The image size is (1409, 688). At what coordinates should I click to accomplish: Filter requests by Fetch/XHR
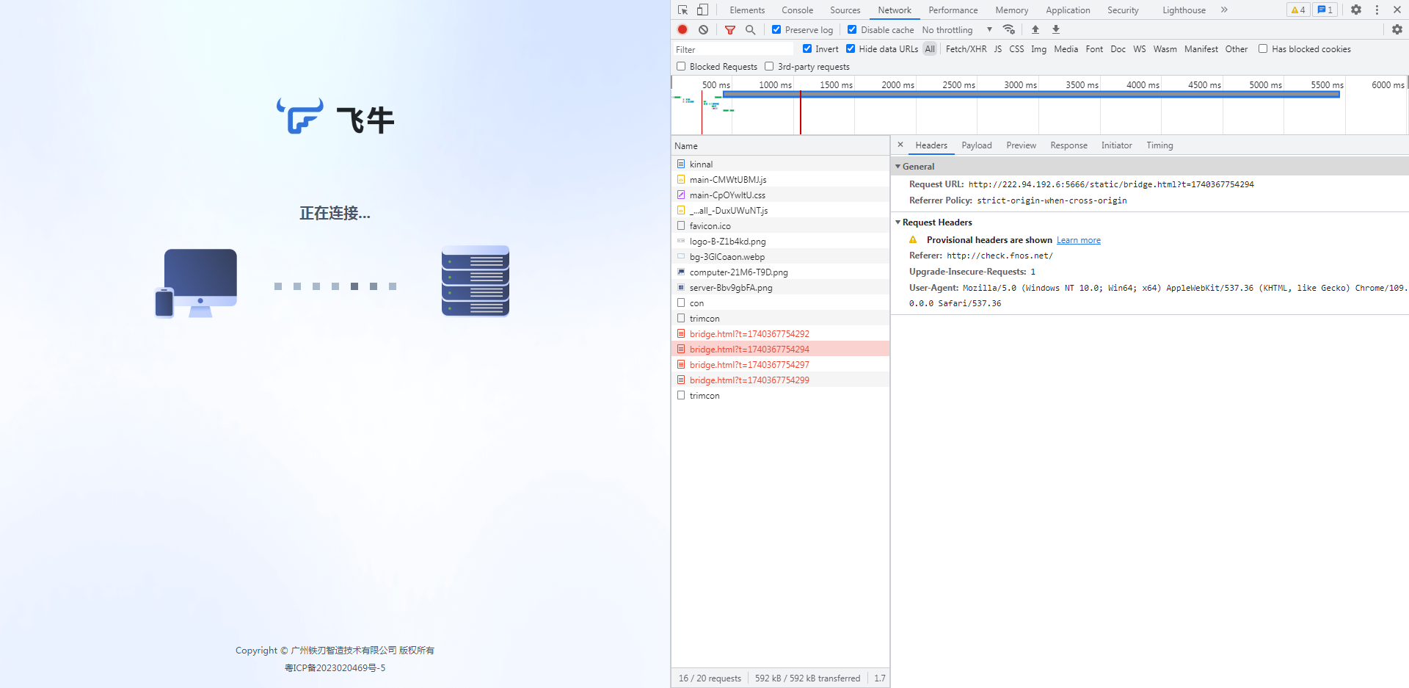tap(966, 49)
